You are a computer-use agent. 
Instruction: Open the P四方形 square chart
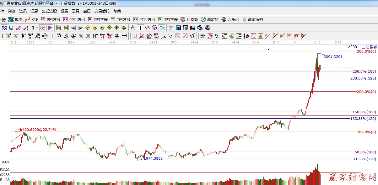(51, 19)
